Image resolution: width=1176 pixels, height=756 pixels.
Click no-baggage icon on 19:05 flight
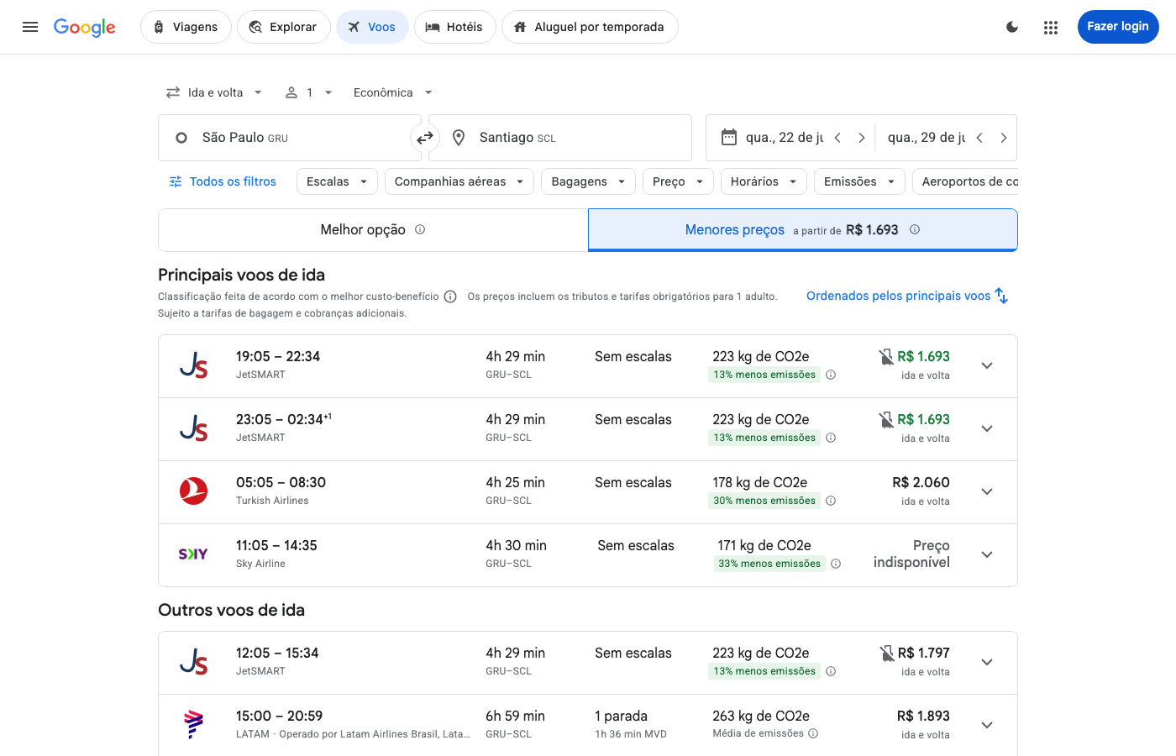coord(886,357)
